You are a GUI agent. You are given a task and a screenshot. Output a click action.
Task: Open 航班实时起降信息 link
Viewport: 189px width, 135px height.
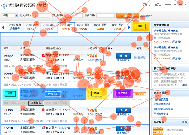[x=163, y=109]
